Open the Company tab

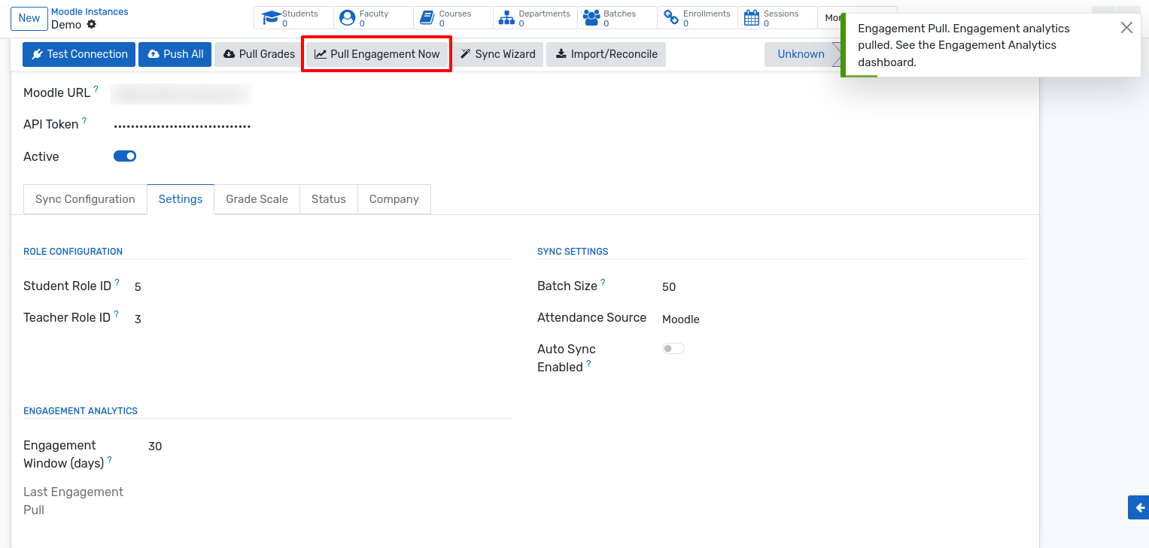[x=394, y=199]
